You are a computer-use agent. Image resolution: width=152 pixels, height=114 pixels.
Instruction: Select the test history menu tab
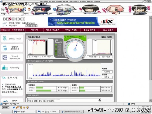coord(53,30)
